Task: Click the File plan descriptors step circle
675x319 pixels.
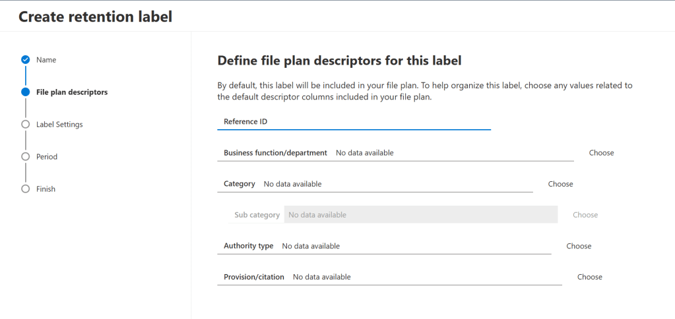Action: 26,92
